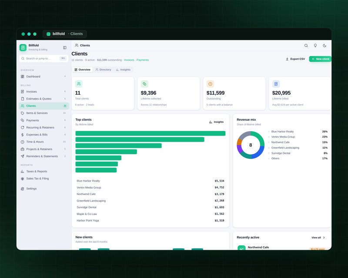
Task: Click Taxes & Reports chart icon
Action: coord(23,172)
